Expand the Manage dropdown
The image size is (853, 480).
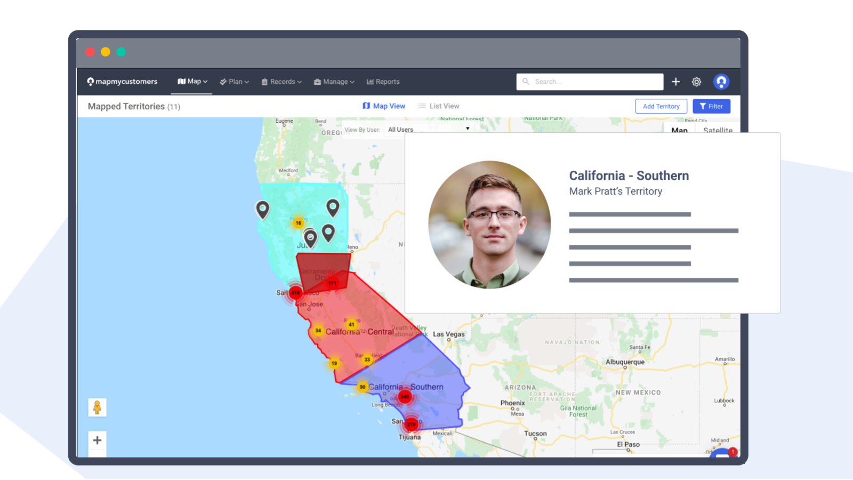tap(334, 82)
